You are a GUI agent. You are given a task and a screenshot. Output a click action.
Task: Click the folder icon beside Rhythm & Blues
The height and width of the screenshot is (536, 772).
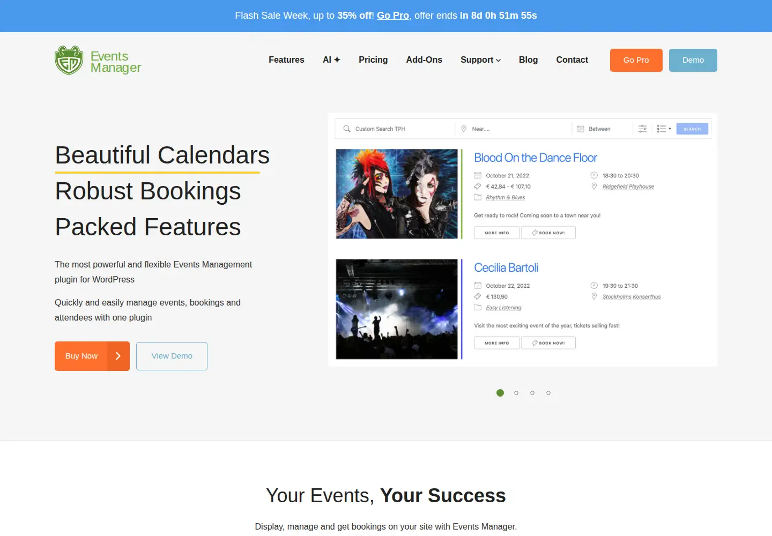478,197
